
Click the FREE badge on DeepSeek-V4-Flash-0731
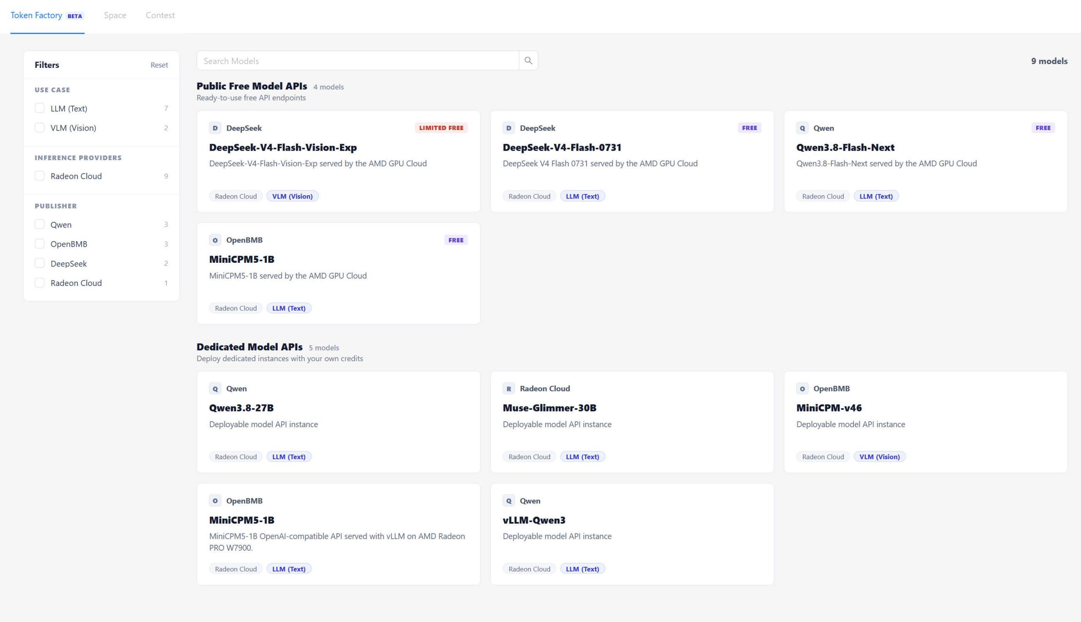click(x=750, y=128)
